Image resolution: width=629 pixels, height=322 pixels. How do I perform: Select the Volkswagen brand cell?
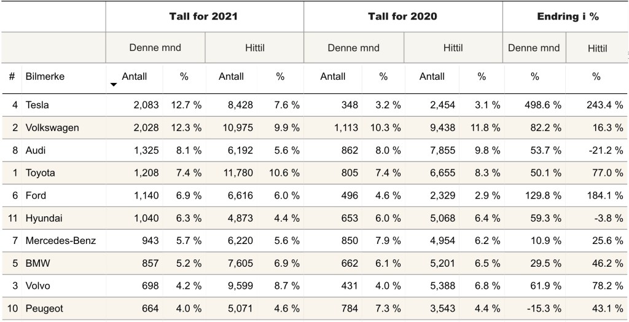52,128
